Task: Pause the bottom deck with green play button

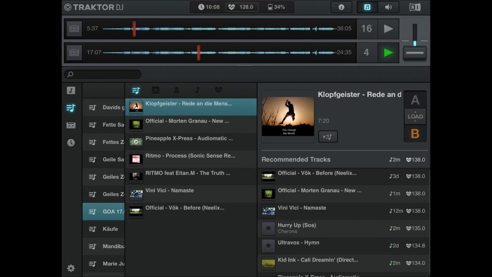Action: (x=388, y=52)
